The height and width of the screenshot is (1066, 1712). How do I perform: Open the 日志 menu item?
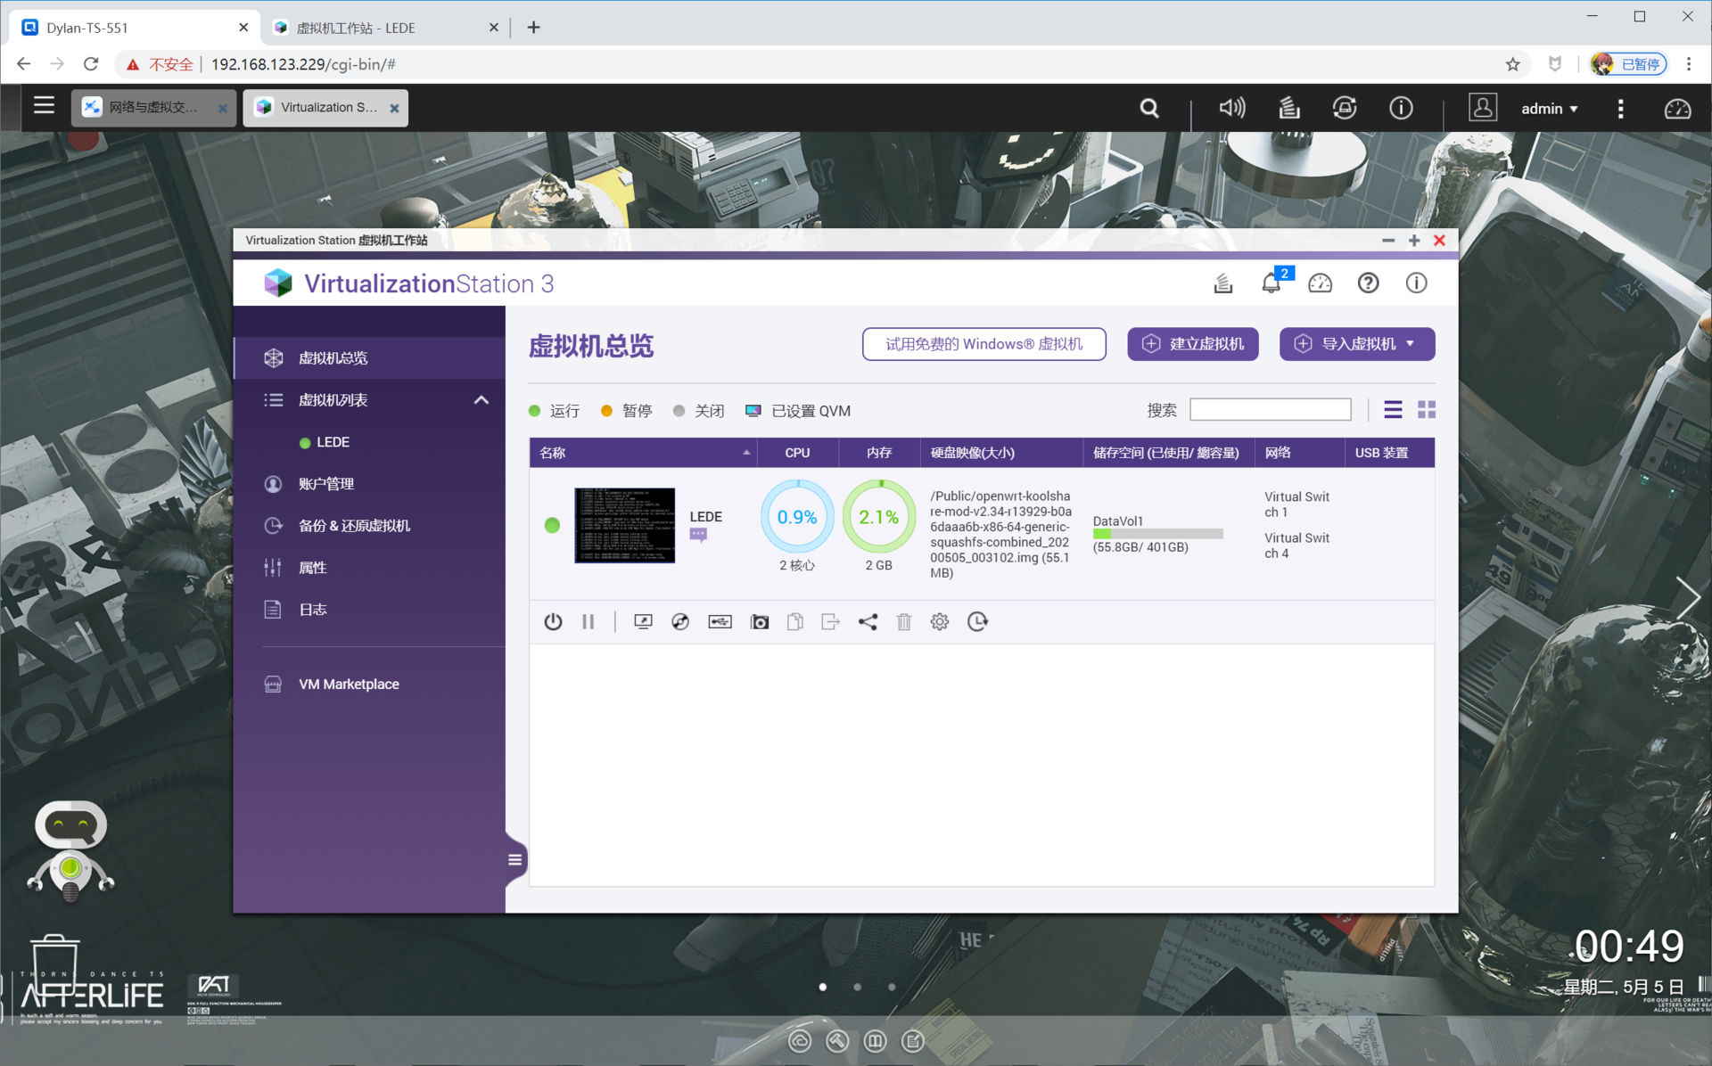coord(312,609)
